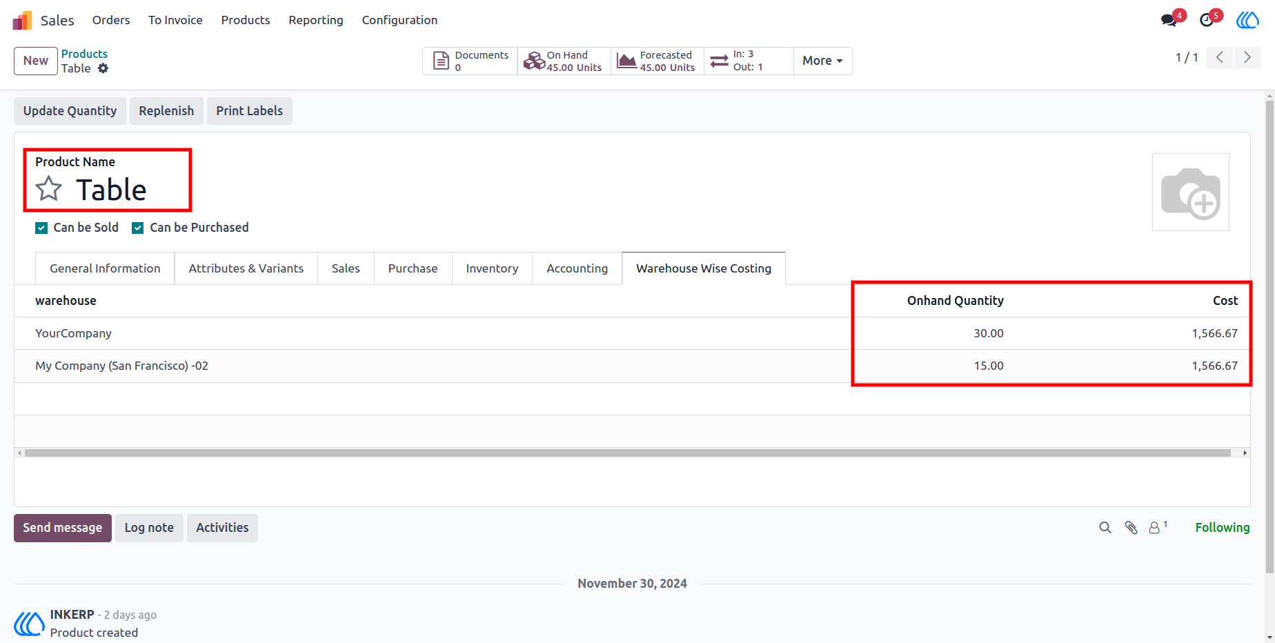Viewport: 1275px width, 643px height.
Task: Toggle Can be Purchased checkbox
Action: [x=138, y=228]
